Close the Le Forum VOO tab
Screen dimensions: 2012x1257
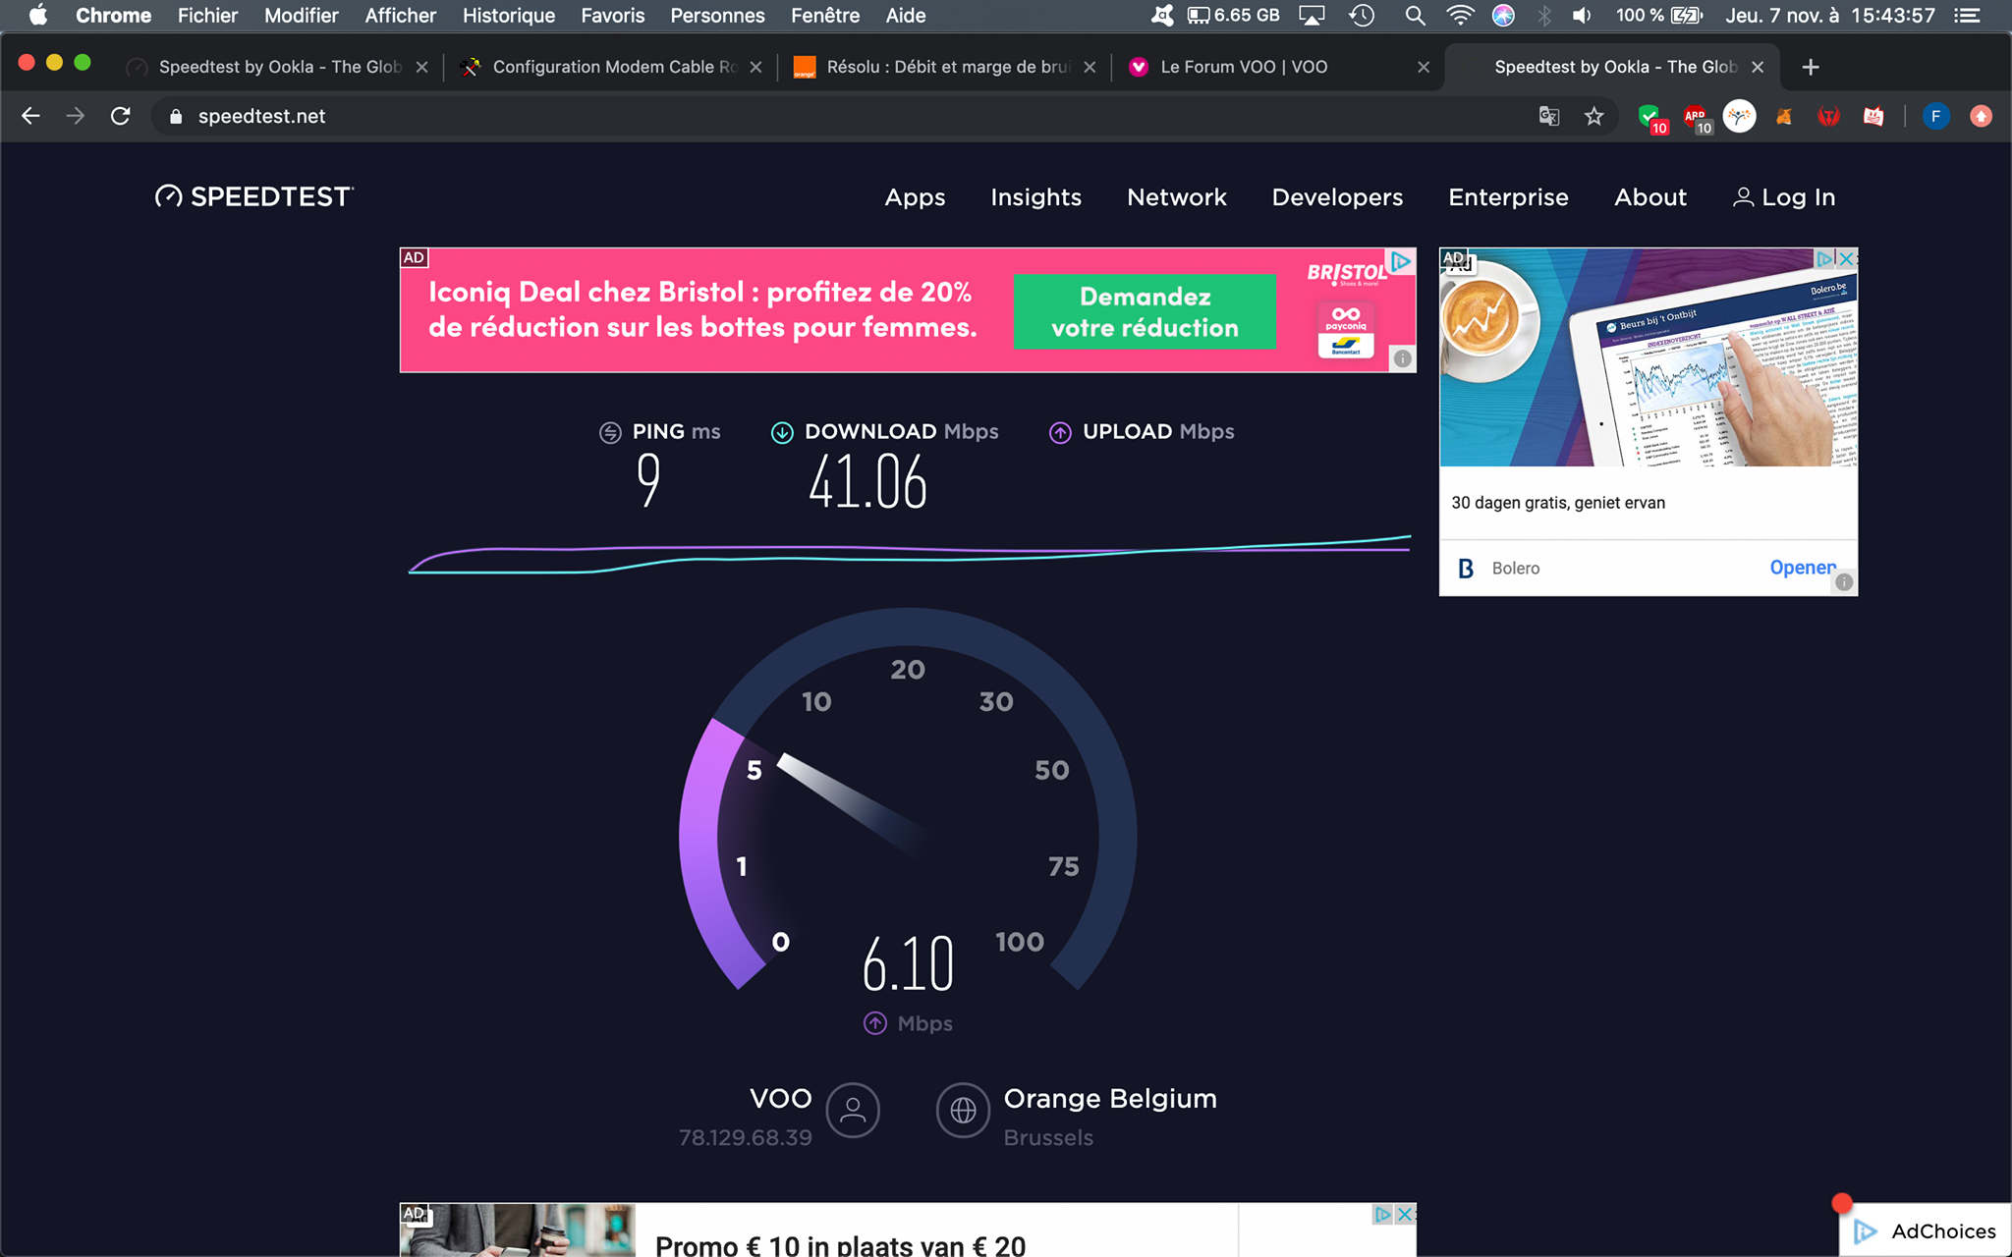[x=1424, y=67]
